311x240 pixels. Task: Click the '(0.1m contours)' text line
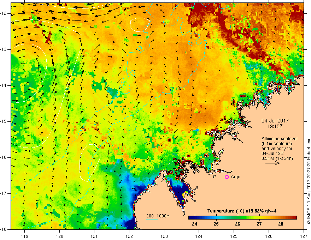point(277,144)
